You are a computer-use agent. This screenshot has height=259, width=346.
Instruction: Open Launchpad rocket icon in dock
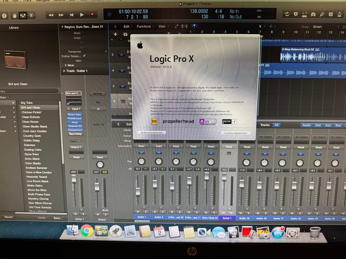tap(116, 231)
